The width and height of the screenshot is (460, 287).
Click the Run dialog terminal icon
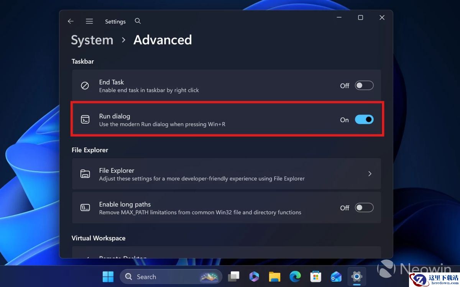pyautogui.click(x=85, y=120)
